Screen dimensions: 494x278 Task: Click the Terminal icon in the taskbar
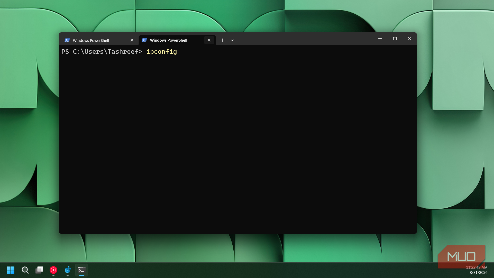(82, 270)
